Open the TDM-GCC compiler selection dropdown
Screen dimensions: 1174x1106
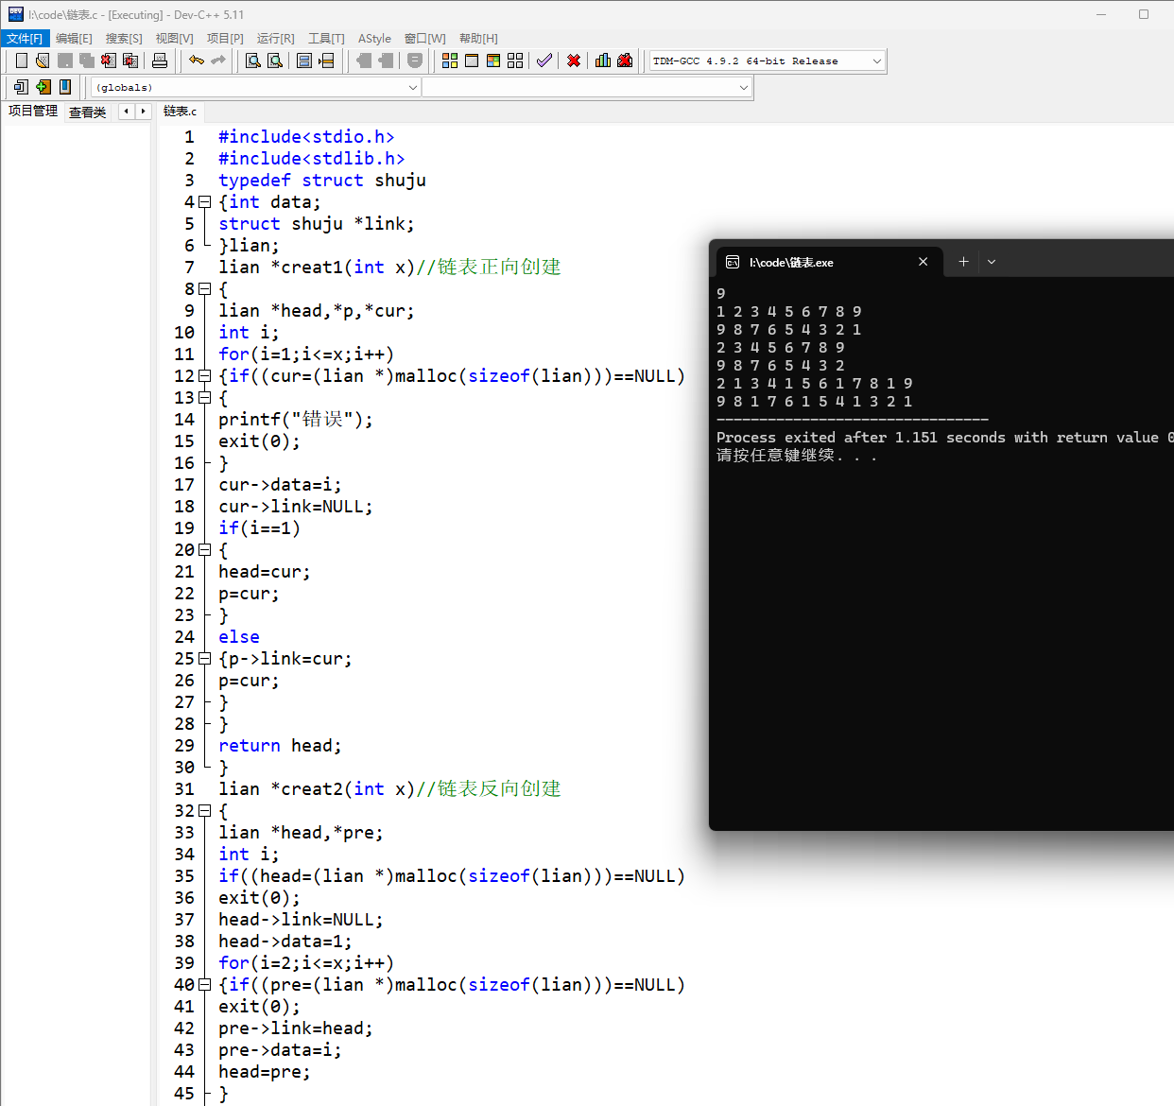(768, 60)
